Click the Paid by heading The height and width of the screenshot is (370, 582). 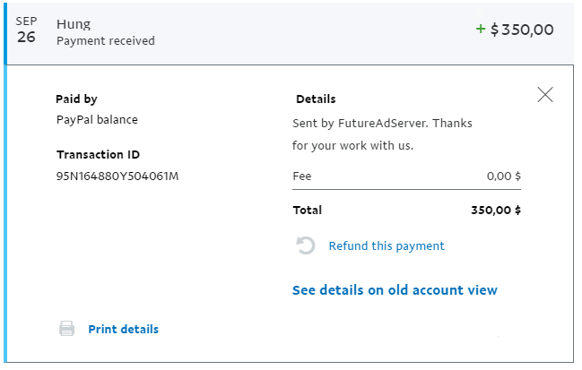[x=76, y=99]
